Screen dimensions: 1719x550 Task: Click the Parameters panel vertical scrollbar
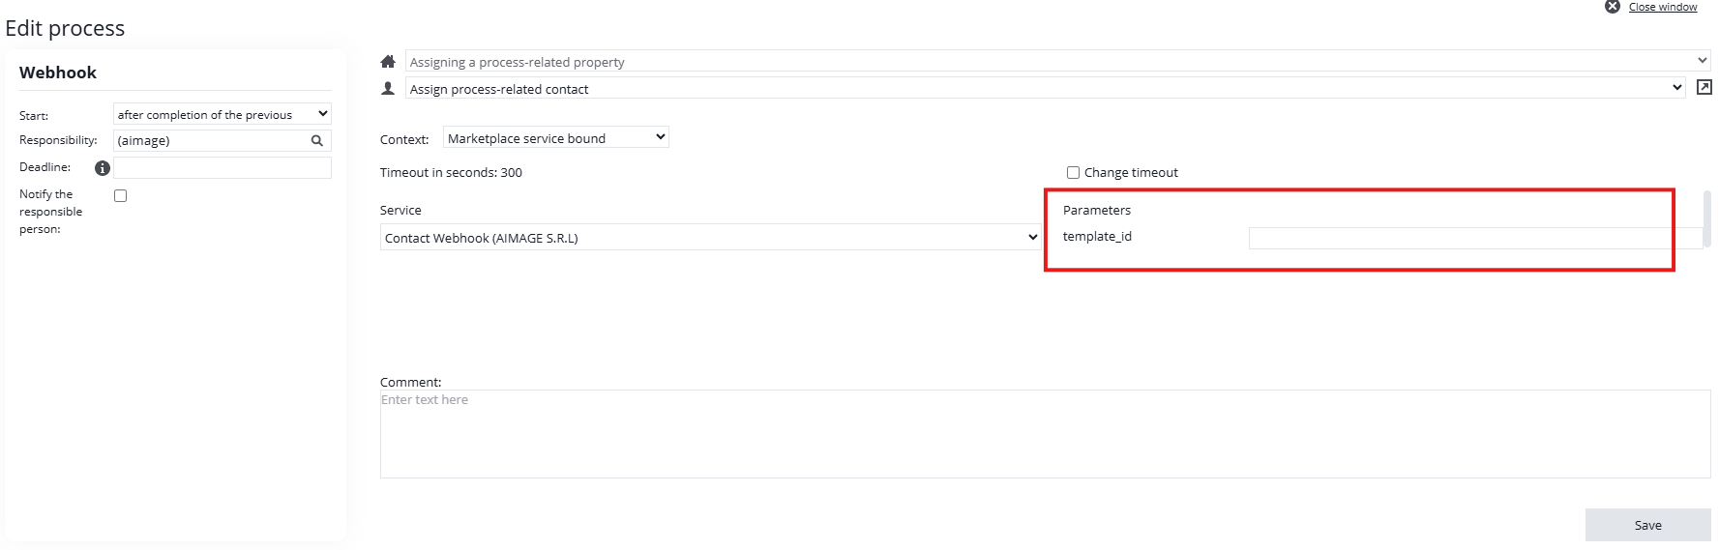tap(1706, 217)
